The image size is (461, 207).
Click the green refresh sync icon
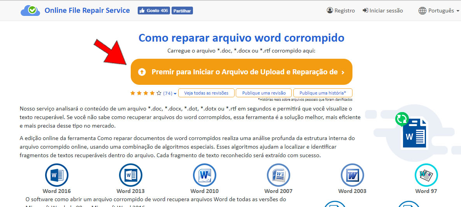pos(402,119)
